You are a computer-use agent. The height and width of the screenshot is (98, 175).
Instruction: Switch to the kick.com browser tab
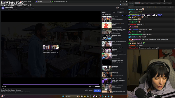point(59,1)
